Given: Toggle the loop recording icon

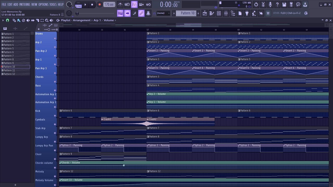Looking at the screenshot, I should (x=148, y=4).
